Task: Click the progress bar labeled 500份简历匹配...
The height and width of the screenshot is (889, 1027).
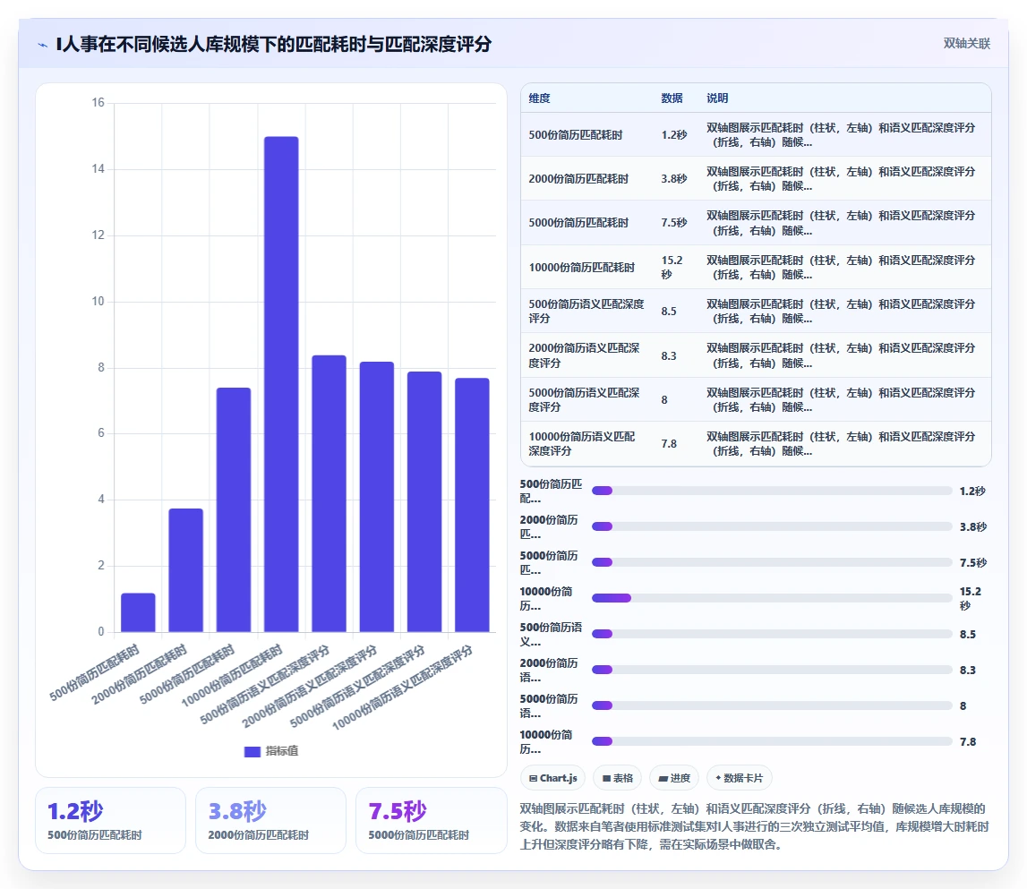Action: coord(772,491)
